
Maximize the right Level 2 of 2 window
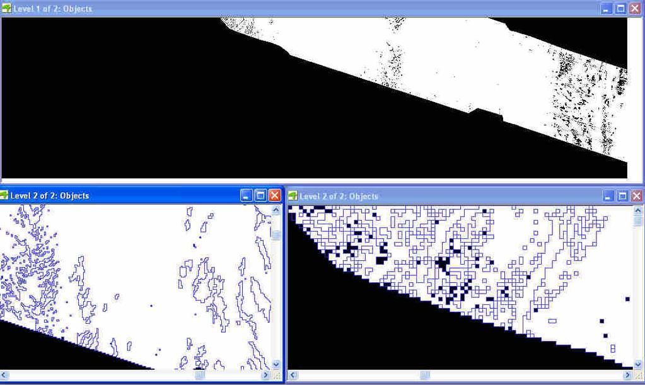tap(622, 196)
